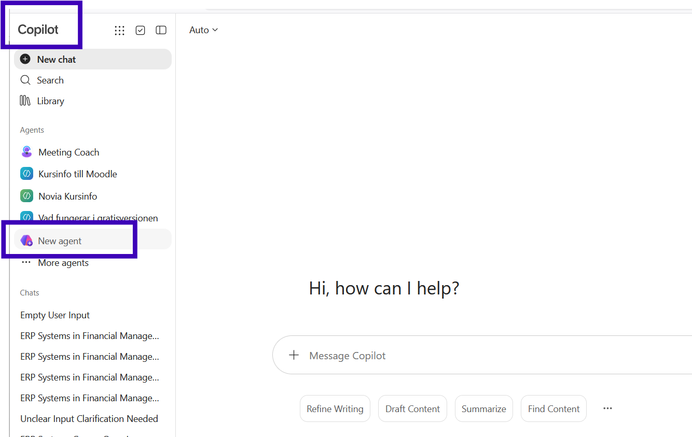Screen dimensions: 692x437
Task: Open the apps grid launcher icon
Action: click(119, 31)
